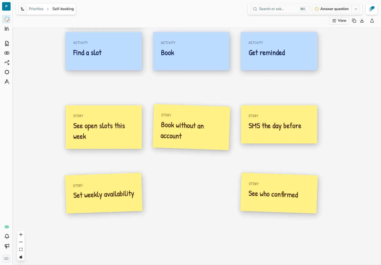
Task: Open the colorful circle home icon
Action: pos(7,19)
